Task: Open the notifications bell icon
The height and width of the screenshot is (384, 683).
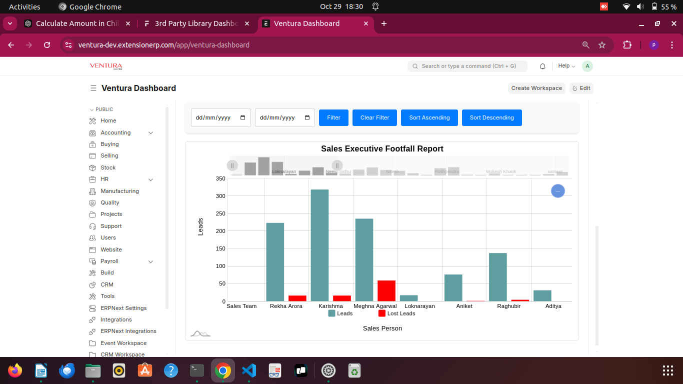Action: click(542, 66)
